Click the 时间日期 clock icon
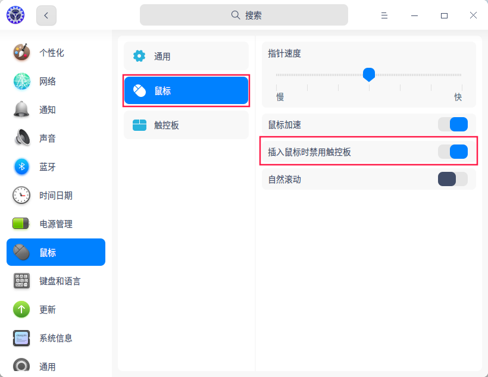 pyautogui.click(x=21, y=195)
